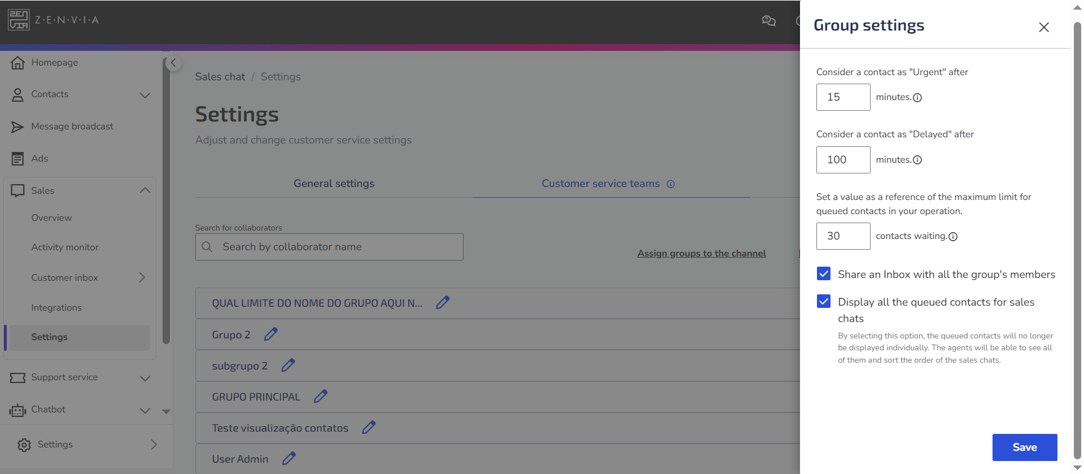Image resolution: width=1084 pixels, height=474 pixels.
Task: Click the Settings breadcrumb text
Action: point(281,77)
